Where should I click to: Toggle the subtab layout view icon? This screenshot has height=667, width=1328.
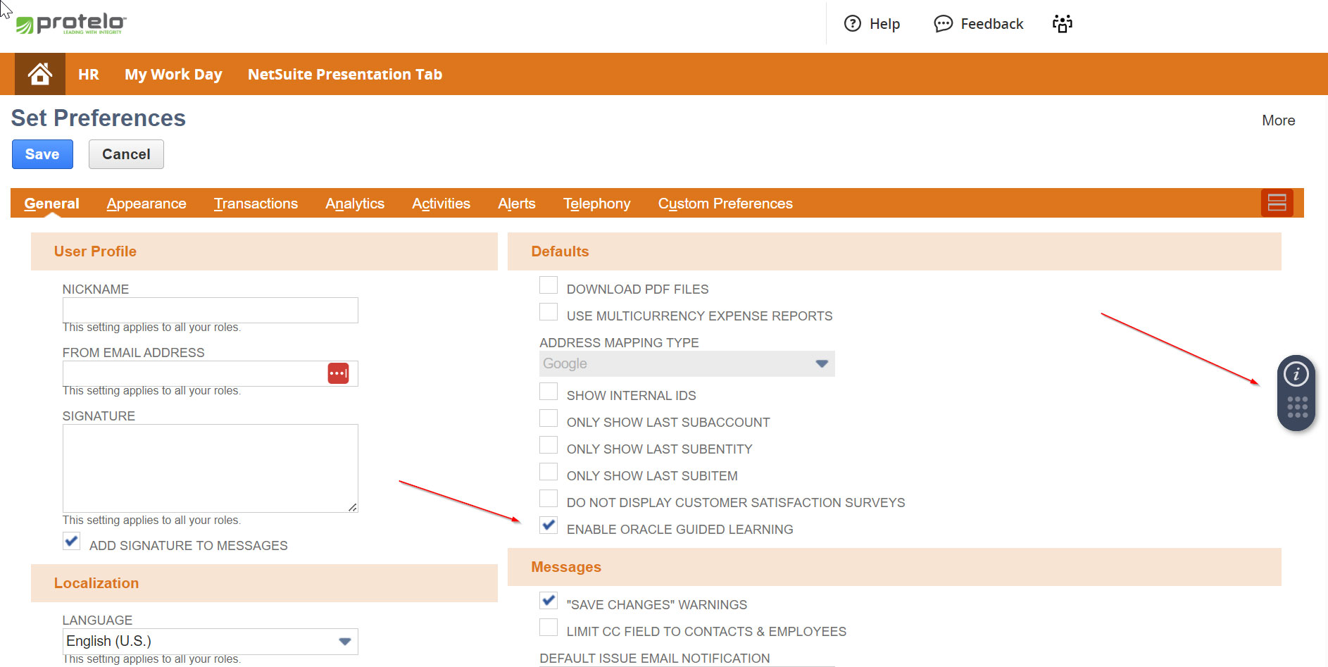click(1277, 203)
